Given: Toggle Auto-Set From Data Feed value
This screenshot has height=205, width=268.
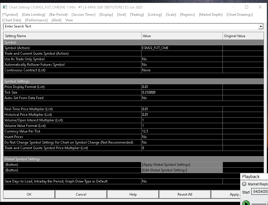Looking at the screenshot, I should (182, 98).
